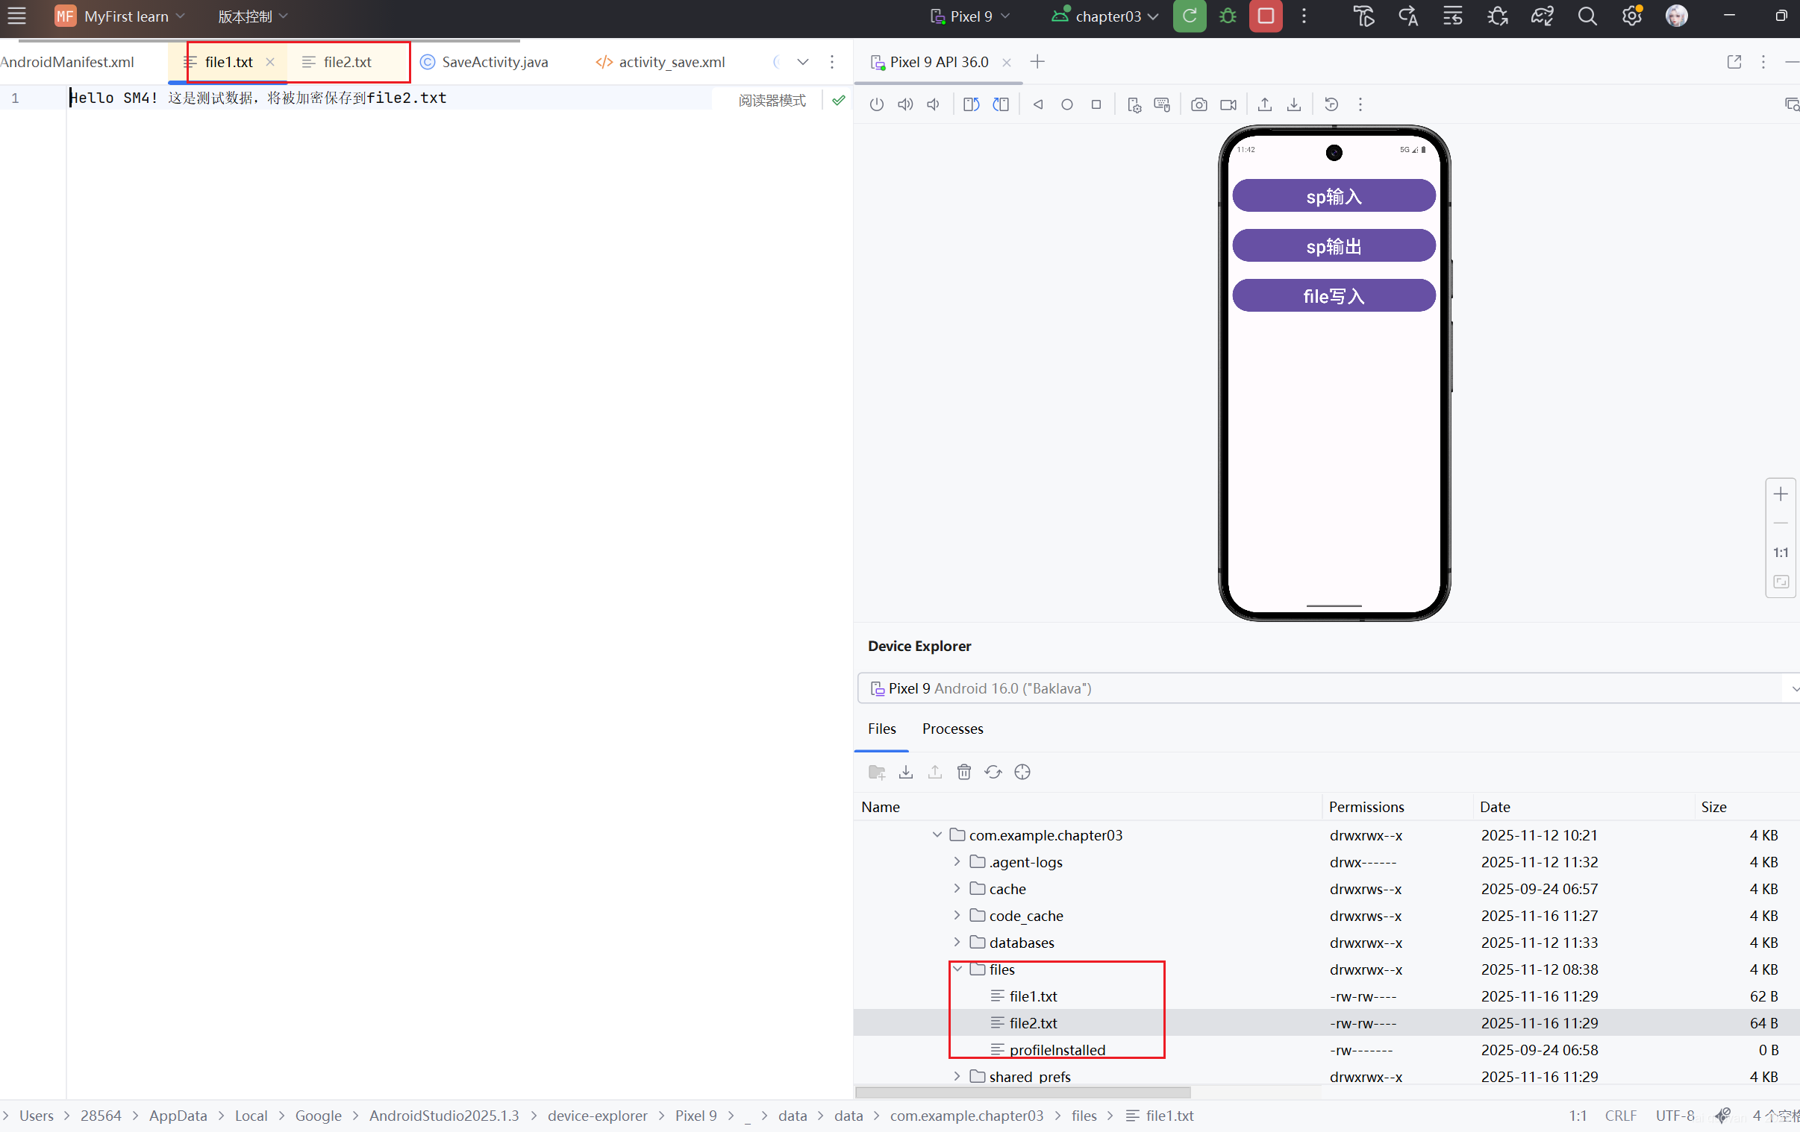Toggle emulator hardware input keyboard icon
The image size is (1800, 1132).
pos(1162,104)
